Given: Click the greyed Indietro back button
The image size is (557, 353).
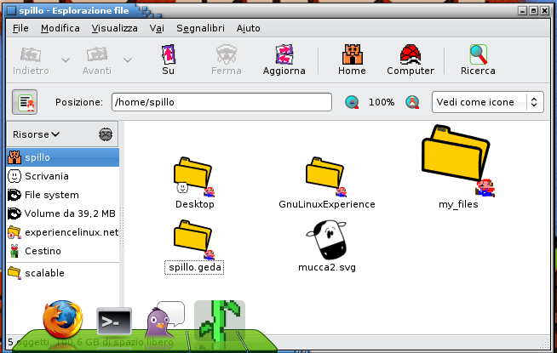Looking at the screenshot, I should point(31,60).
